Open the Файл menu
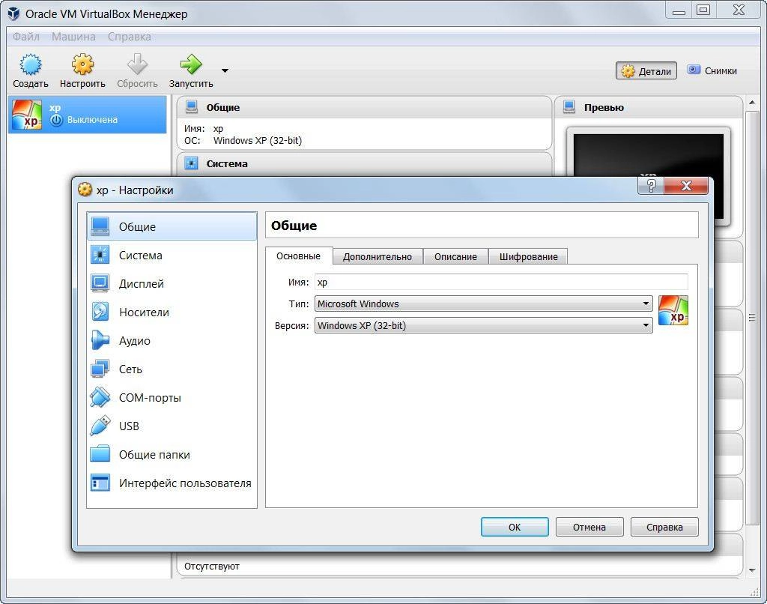The width and height of the screenshot is (767, 604). coord(26,37)
